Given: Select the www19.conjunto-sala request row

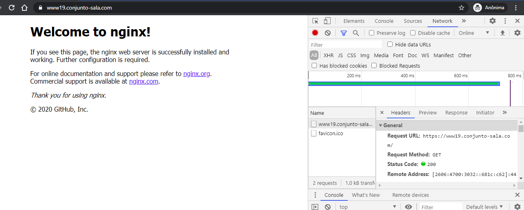Looking at the screenshot, I should (342, 124).
